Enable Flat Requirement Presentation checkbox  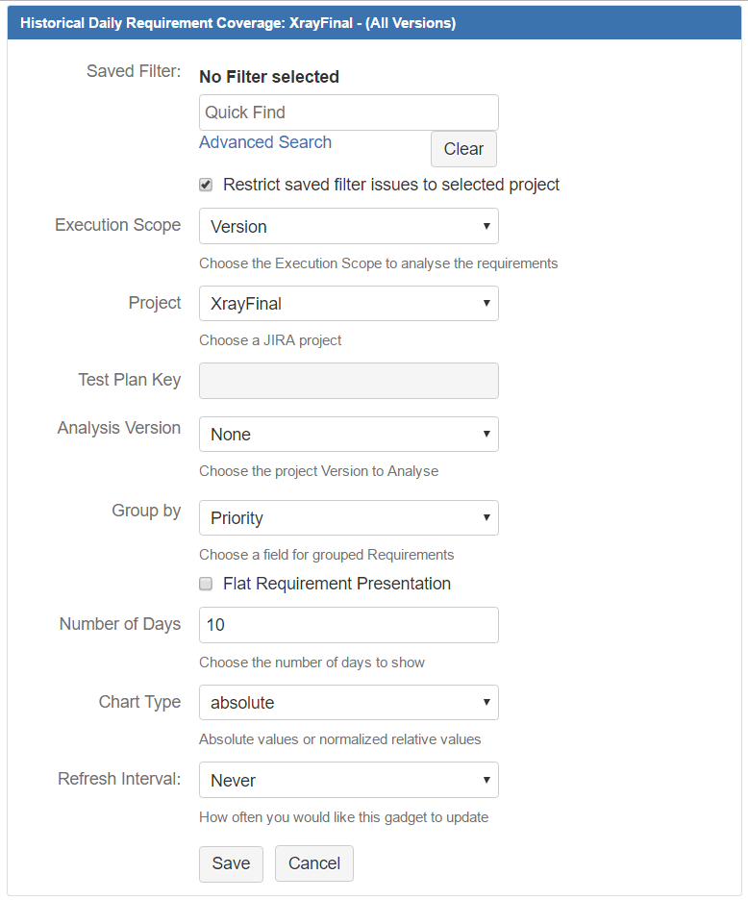(206, 584)
